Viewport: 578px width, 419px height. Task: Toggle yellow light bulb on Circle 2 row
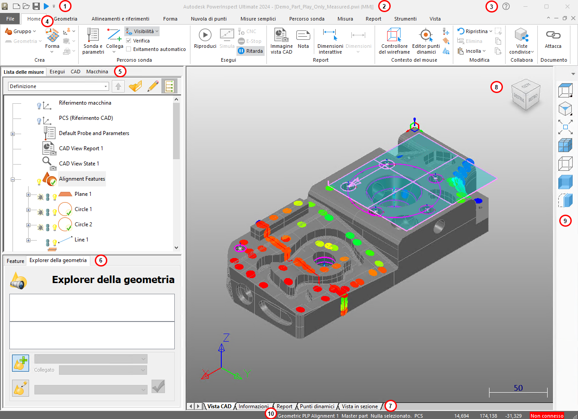click(x=55, y=227)
